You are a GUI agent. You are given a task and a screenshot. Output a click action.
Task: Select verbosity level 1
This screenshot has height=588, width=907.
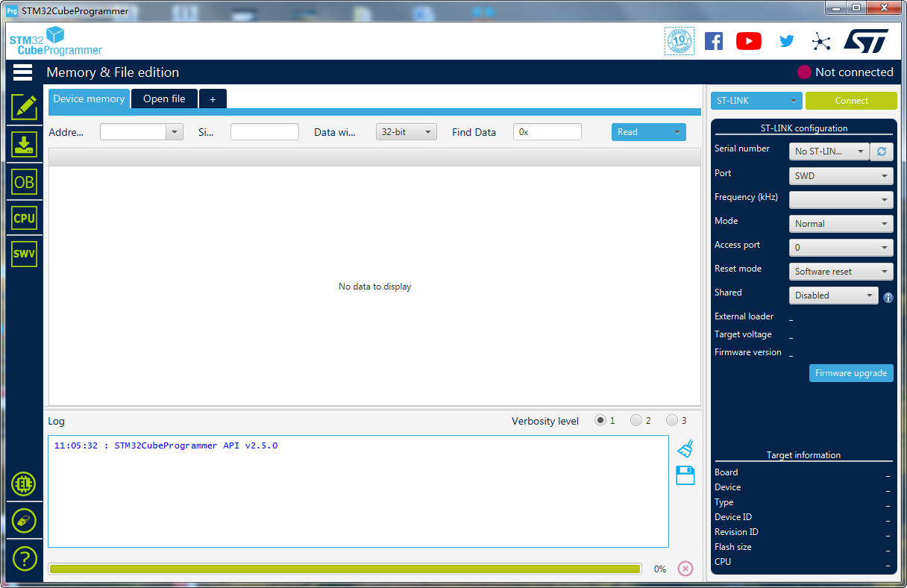click(x=600, y=421)
